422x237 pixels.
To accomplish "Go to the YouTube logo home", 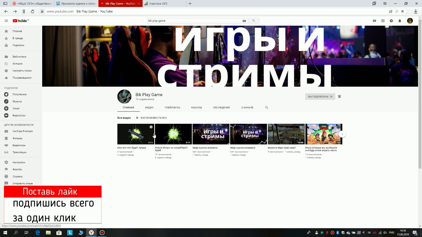I will (x=21, y=21).
